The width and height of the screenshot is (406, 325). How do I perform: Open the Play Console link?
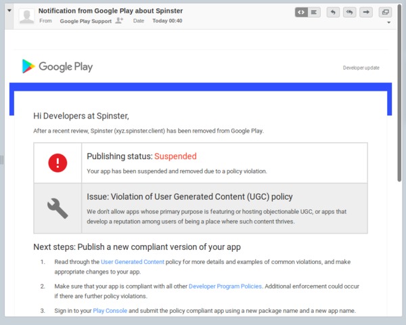pyautogui.click(x=110, y=311)
